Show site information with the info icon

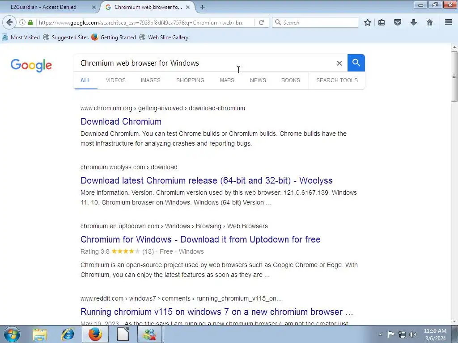click(22, 22)
